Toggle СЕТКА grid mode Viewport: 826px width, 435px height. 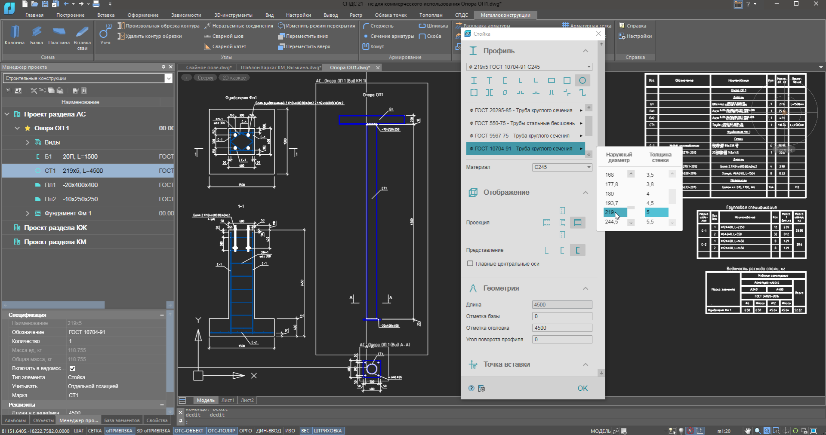click(95, 431)
